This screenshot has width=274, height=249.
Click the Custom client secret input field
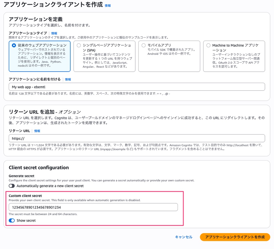(x=93, y=207)
